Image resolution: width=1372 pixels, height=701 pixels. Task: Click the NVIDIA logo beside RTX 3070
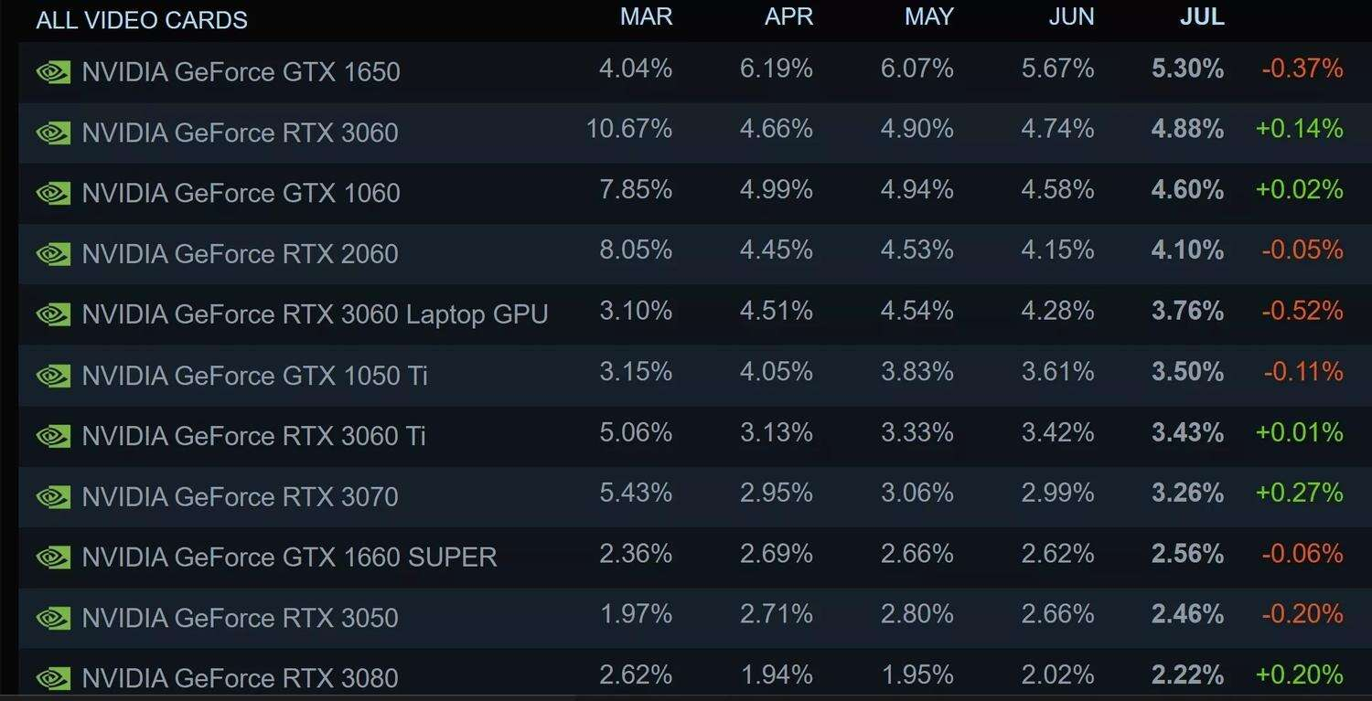click(x=53, y=496)
